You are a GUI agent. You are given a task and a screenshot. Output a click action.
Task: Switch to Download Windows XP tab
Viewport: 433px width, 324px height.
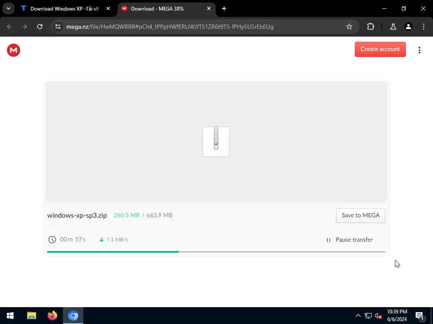click(x=64, y=9)
